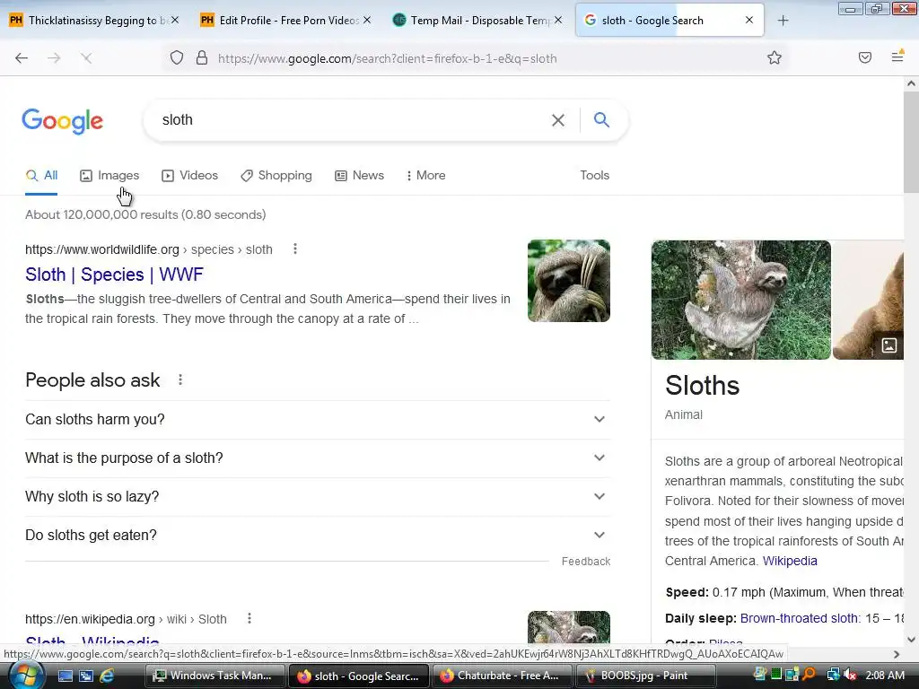This screenshot has height=689, width=919.
Task: Switch to the News results tab
Action: coord(359,175)
